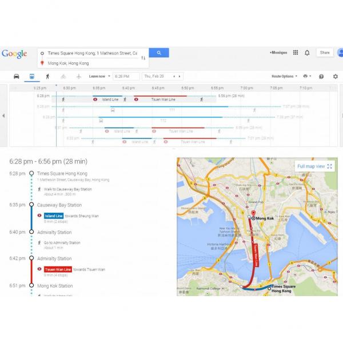343x343 pixels.
Task: Select the walking mode icon
Action: pos(47,77)
